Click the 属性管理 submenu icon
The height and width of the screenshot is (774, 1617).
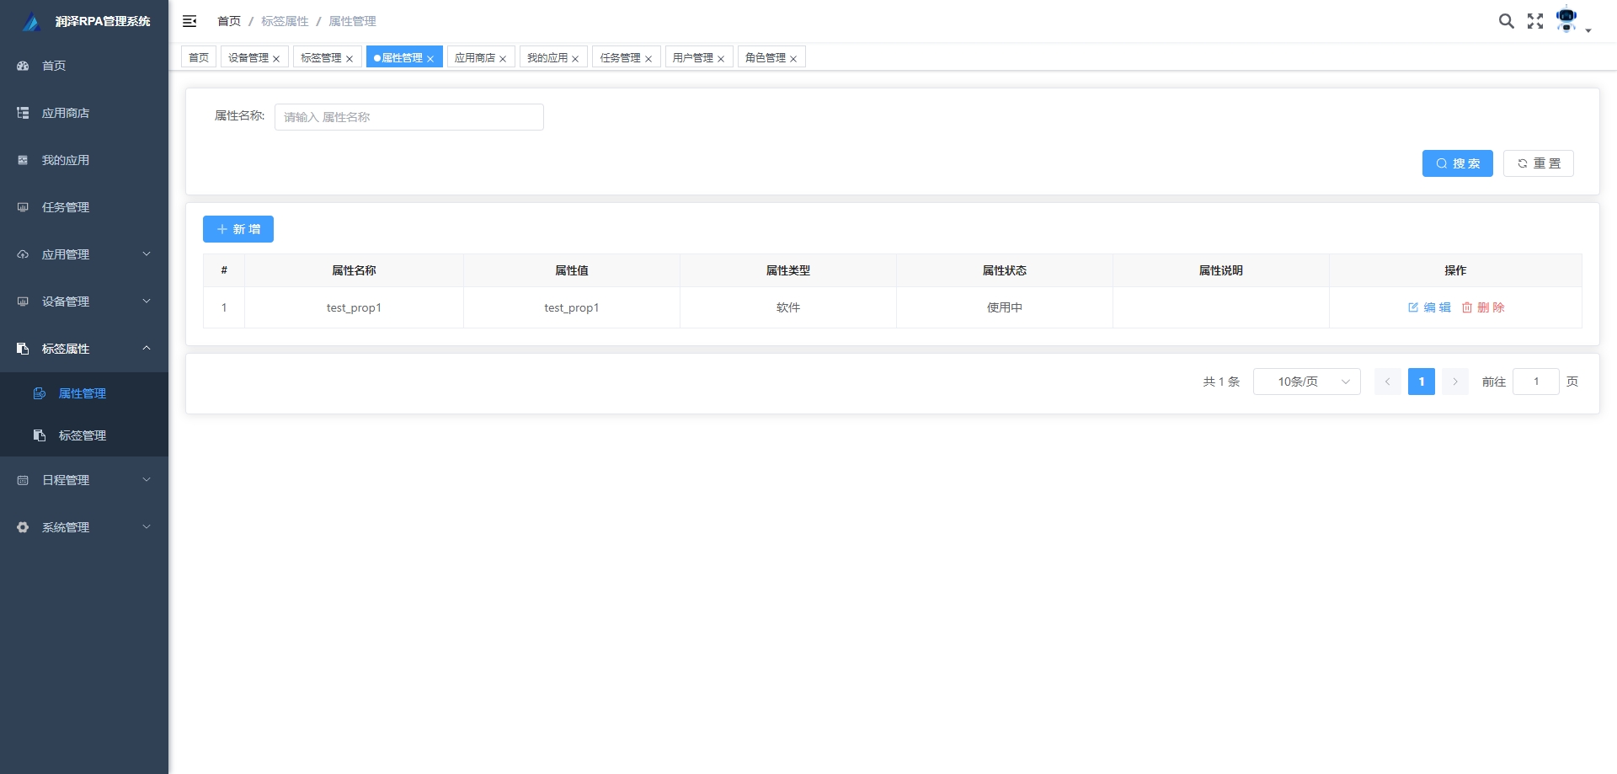click(40, 393)
